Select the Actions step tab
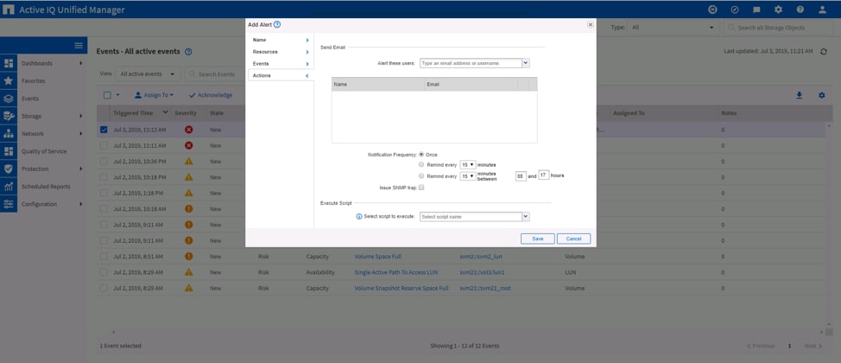Image resolution: width=841 pixels, height=363 pixels. pyautogui.click(x=281, y=76)
